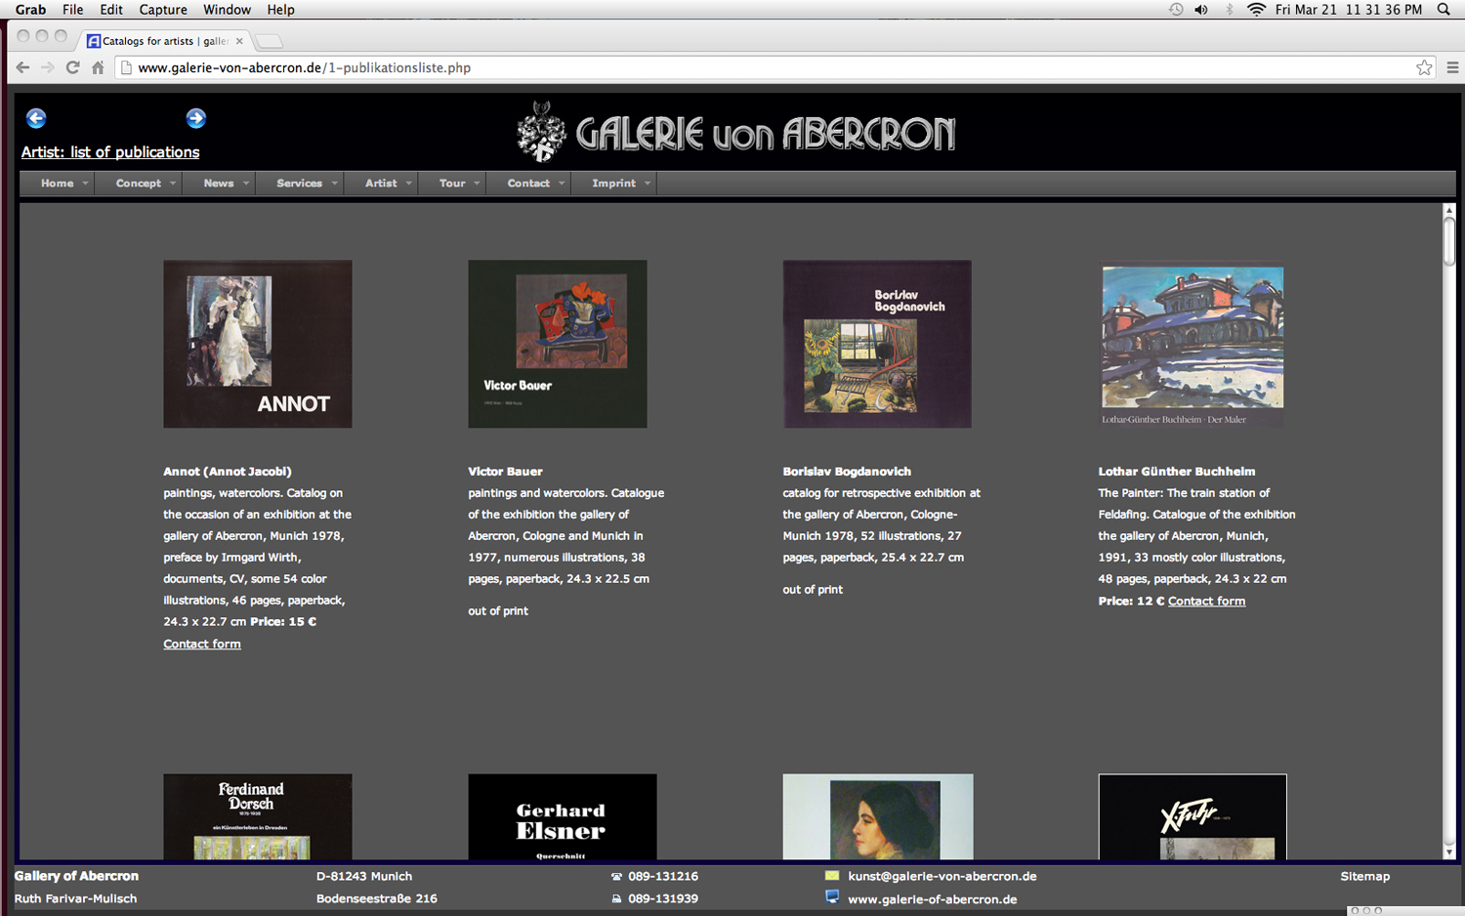Open the Chrome menu hamburger icon

(1452, 67)
